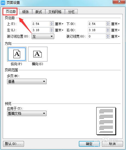Open the 版式 tab
This screenshot has height=150, width=126.
point(39,12)
